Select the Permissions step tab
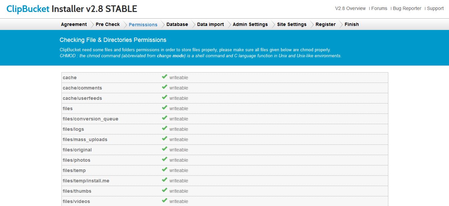Viewport: 449px width, 206px height. pos(143,25)
